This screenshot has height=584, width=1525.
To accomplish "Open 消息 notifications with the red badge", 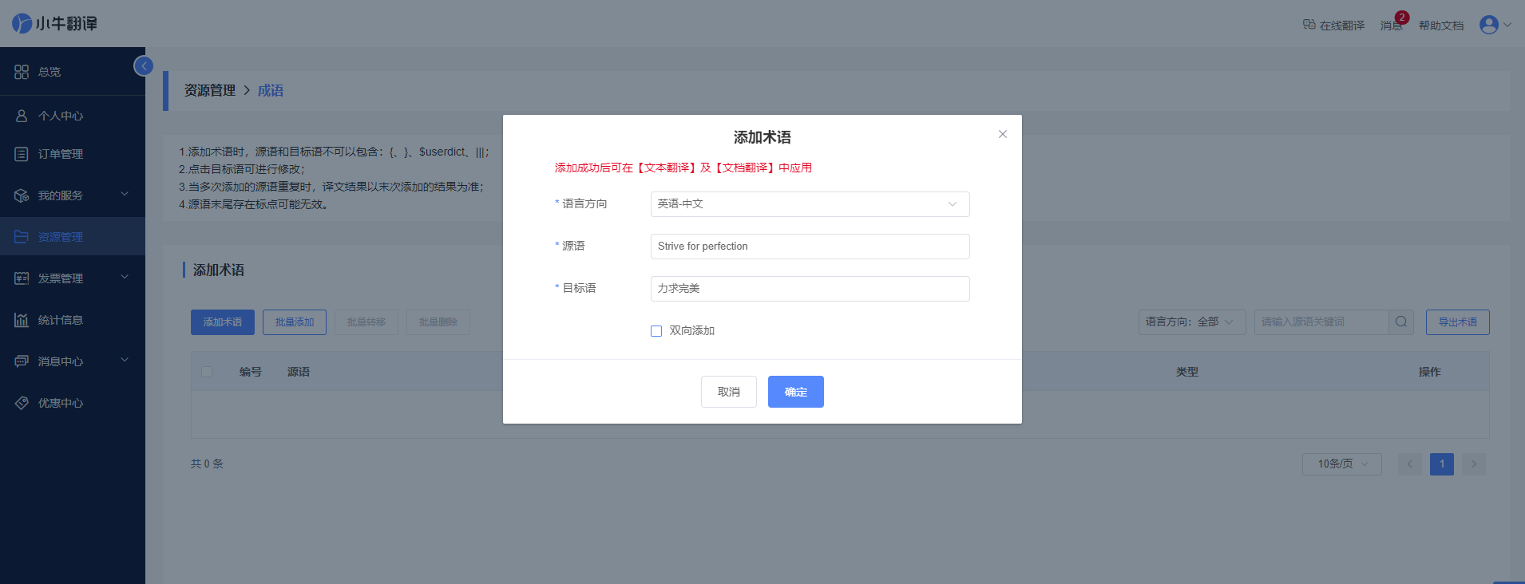I will 1392,26.
